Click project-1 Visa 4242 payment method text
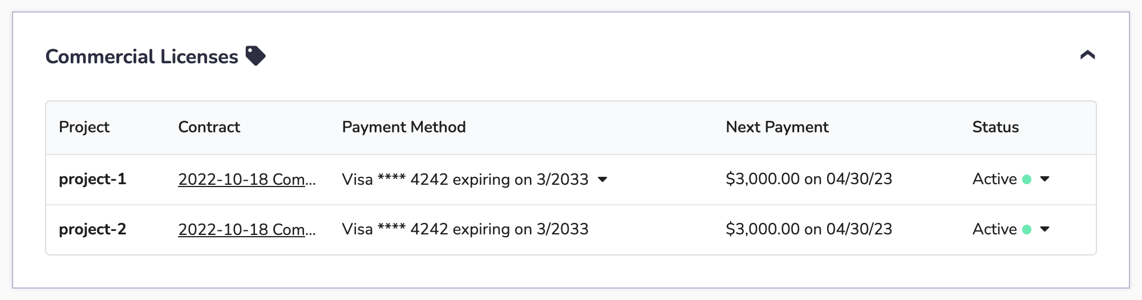 click(x=465, y=179)
